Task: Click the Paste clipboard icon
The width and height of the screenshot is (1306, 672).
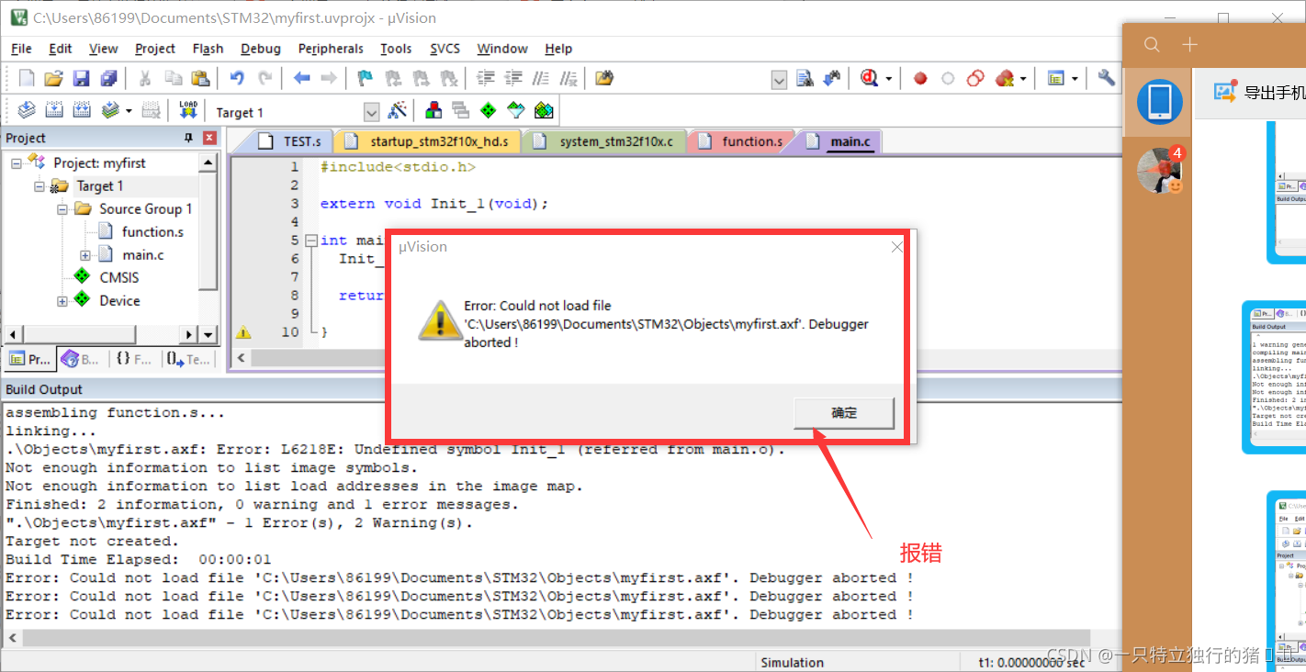Action: (200, 78)
